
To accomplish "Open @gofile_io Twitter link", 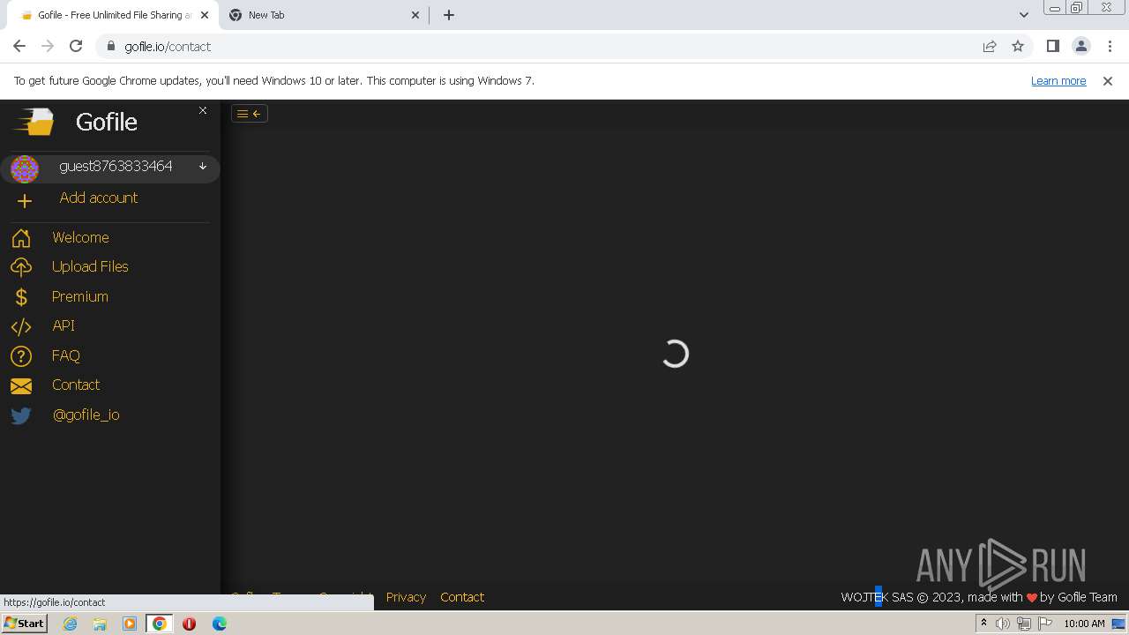I will click(x=86, y=415).
